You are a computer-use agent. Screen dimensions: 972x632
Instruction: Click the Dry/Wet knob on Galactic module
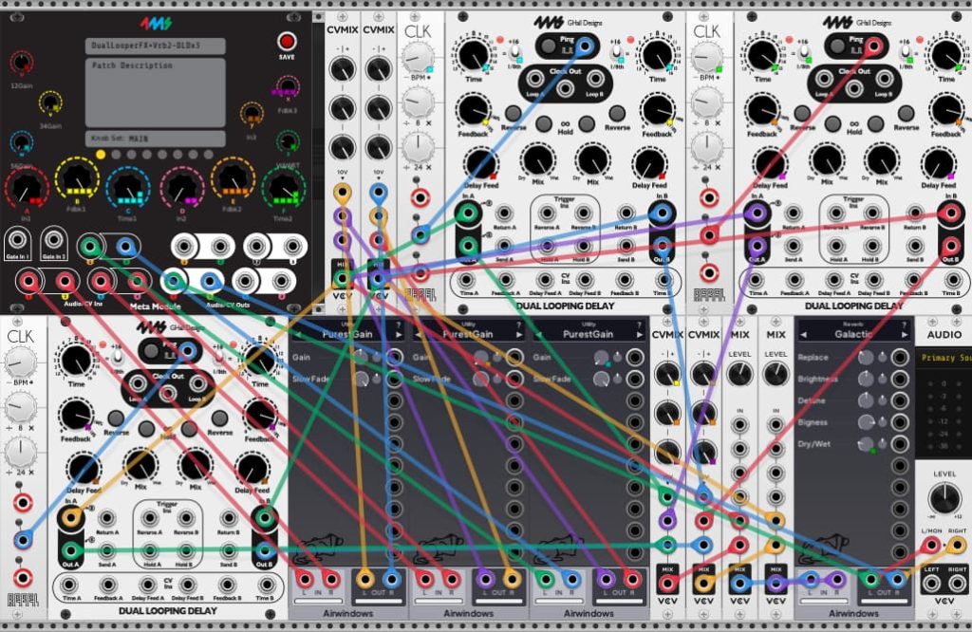(x=866, y=444)
